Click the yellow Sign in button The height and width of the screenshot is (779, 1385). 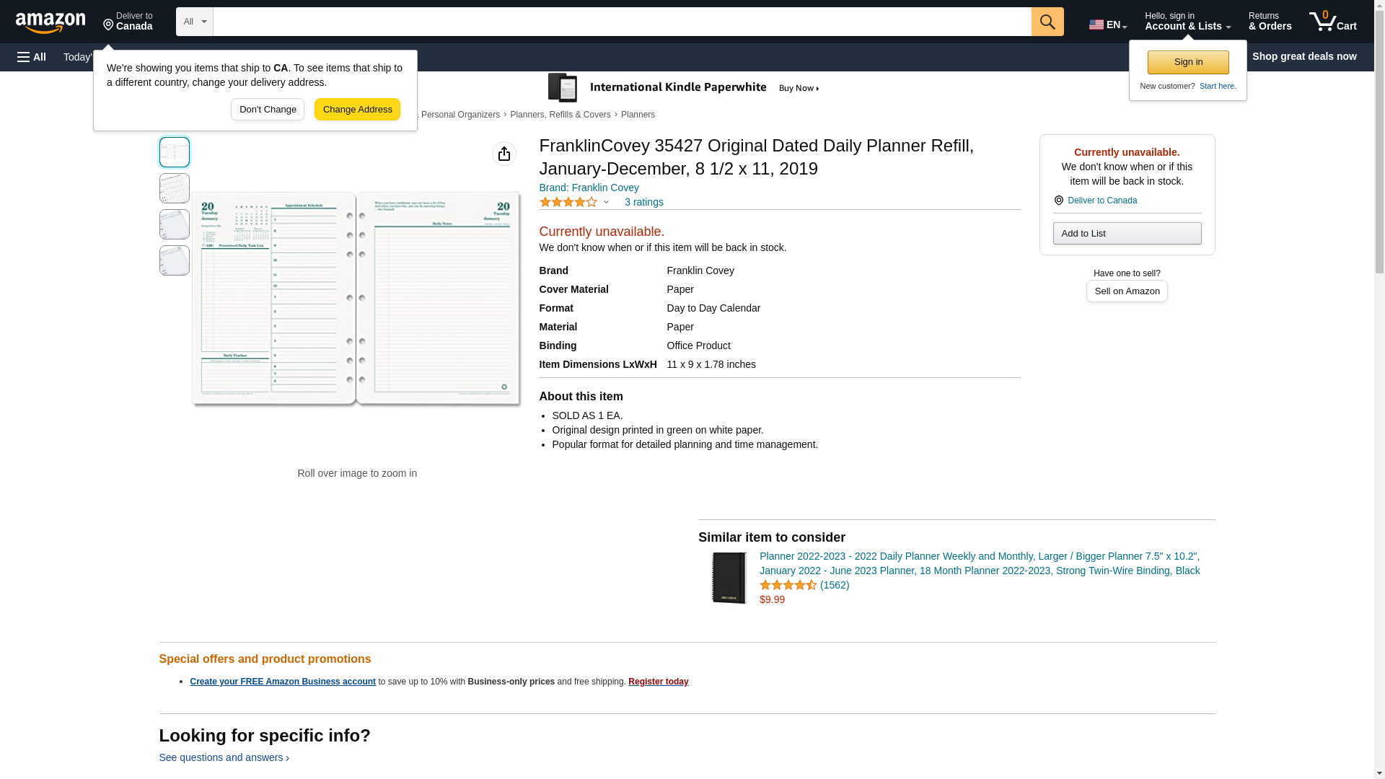1188,62
